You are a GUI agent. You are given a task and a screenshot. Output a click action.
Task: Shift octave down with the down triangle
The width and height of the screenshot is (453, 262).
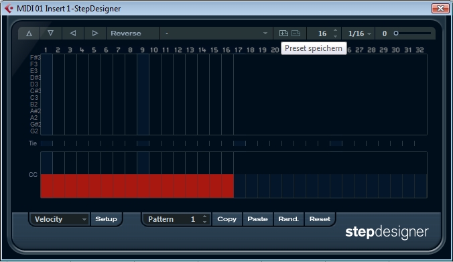pos(51,34)
